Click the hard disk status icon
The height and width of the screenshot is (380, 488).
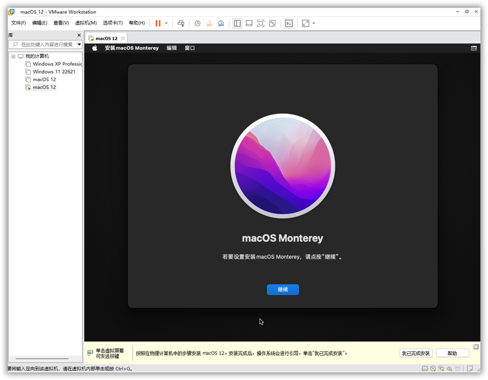coord(424,369)
